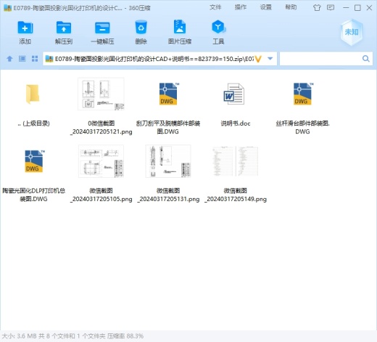Open the 图片压缩 image compression tool
This screenshot has height=342, width=377.
point(180,27)
